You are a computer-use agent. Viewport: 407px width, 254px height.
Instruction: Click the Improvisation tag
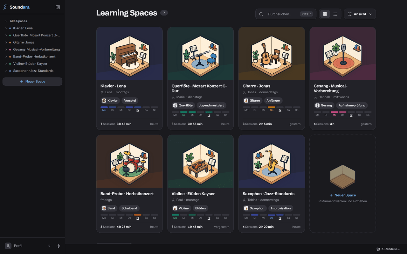pyautogui.click(x=281, y=208)
